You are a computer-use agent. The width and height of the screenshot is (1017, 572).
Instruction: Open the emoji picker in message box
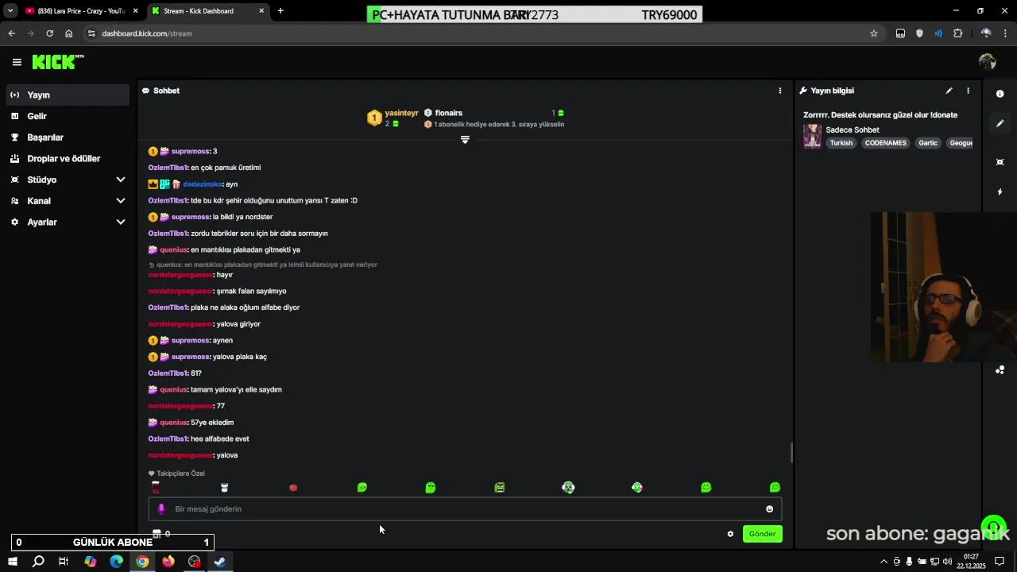pyautogui.click(x=769, y=509)
